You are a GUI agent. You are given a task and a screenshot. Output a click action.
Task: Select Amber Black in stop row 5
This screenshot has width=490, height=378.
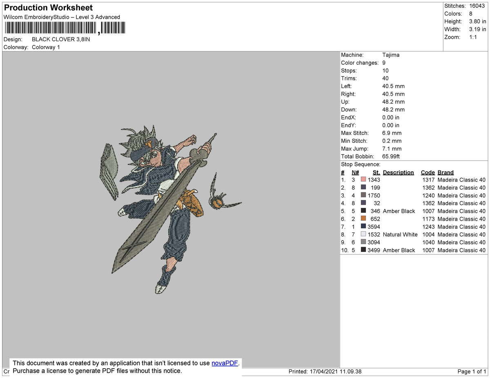click(x=399, y=211)
